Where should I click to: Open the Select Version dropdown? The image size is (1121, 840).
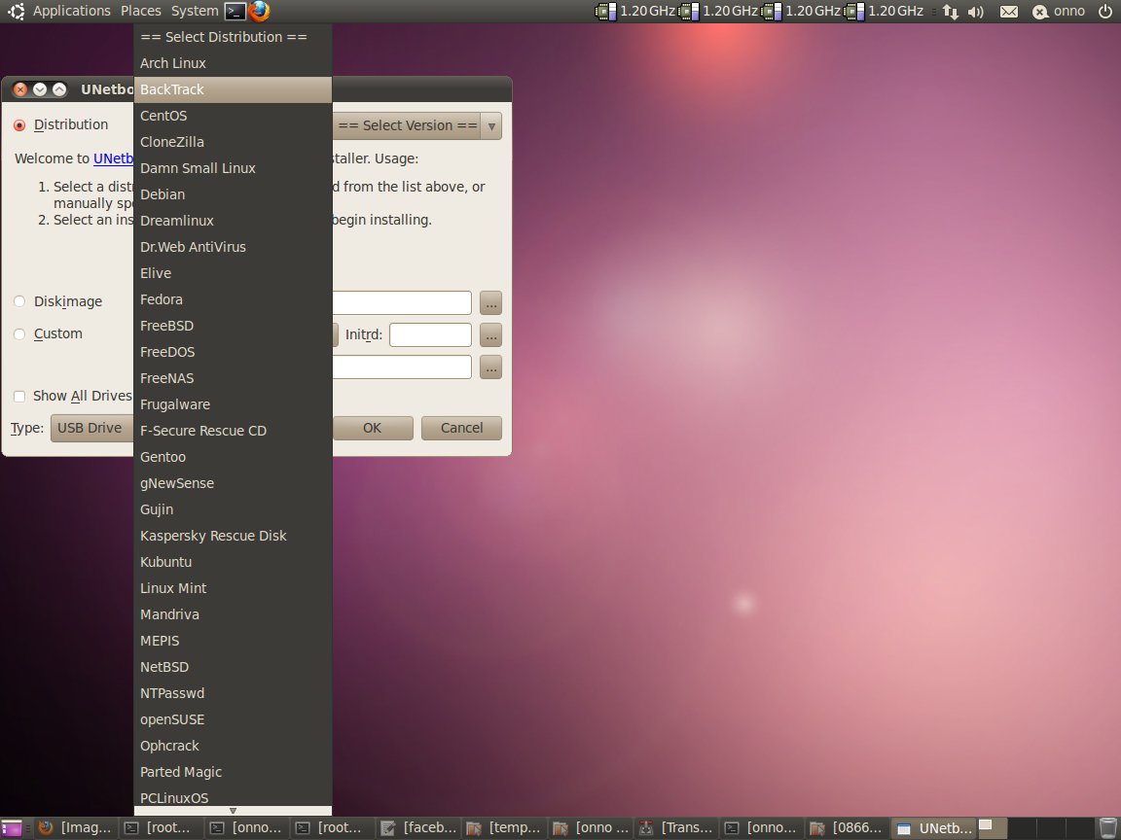418,125
